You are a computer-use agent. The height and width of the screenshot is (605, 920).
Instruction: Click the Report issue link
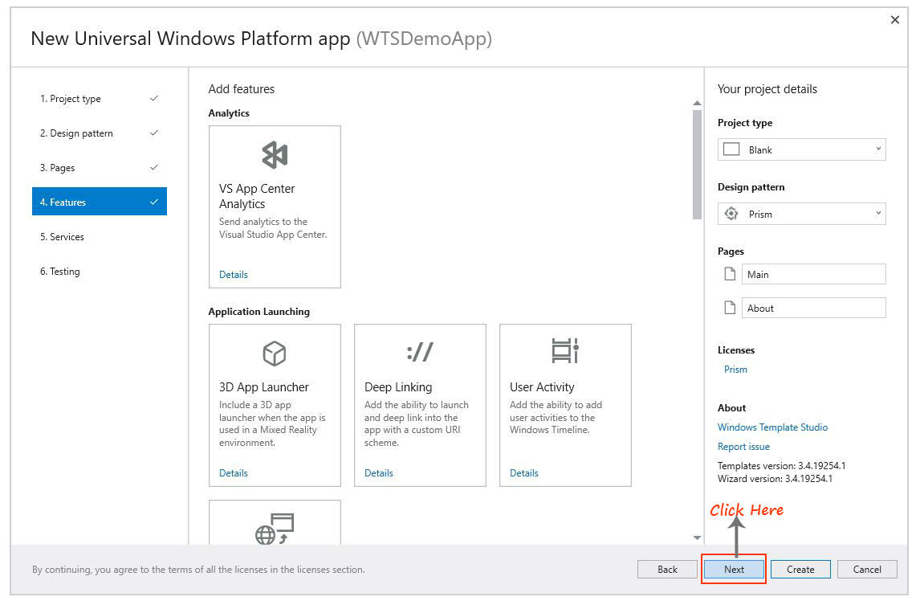(743, 447)
